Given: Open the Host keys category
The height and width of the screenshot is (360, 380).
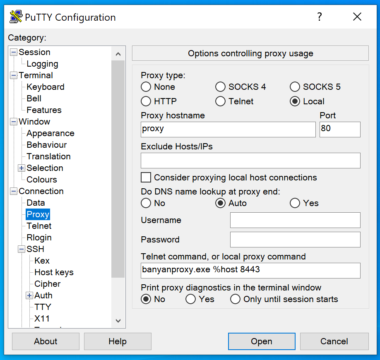Looking at the screenshot, I should [54, 272].
